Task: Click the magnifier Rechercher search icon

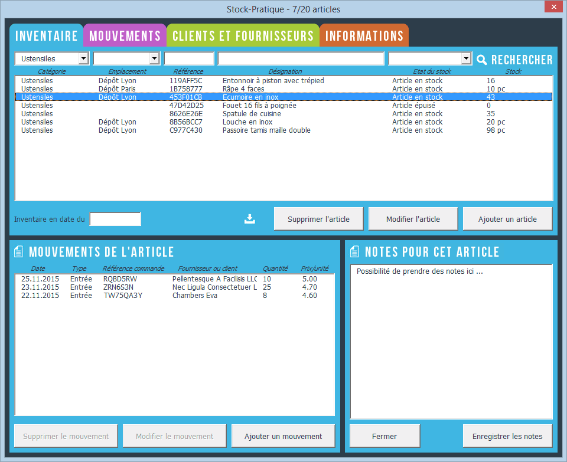Action: 481,60
